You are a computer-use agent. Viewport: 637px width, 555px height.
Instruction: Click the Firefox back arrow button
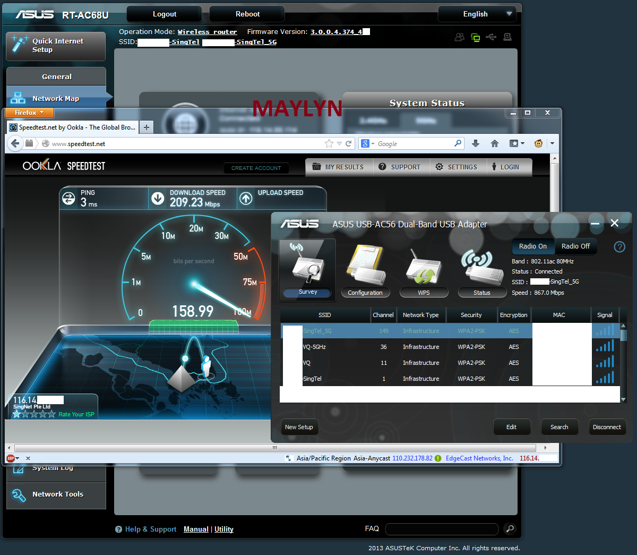pos(15,143)
